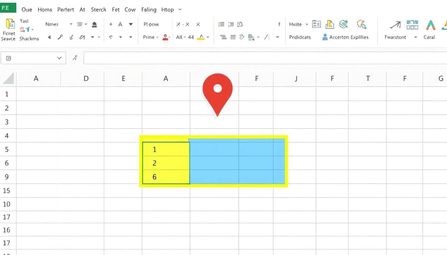Click the green P.E file button
447x255 pixels.
tap(8, 8)
